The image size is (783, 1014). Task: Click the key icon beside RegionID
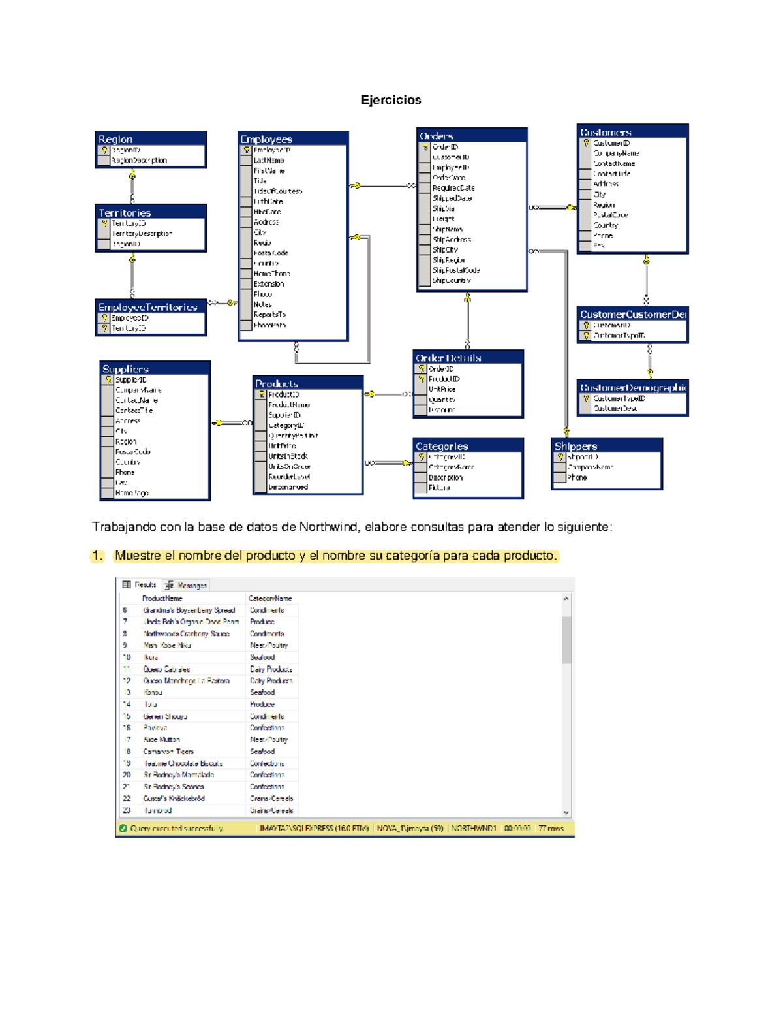[104, 150]
